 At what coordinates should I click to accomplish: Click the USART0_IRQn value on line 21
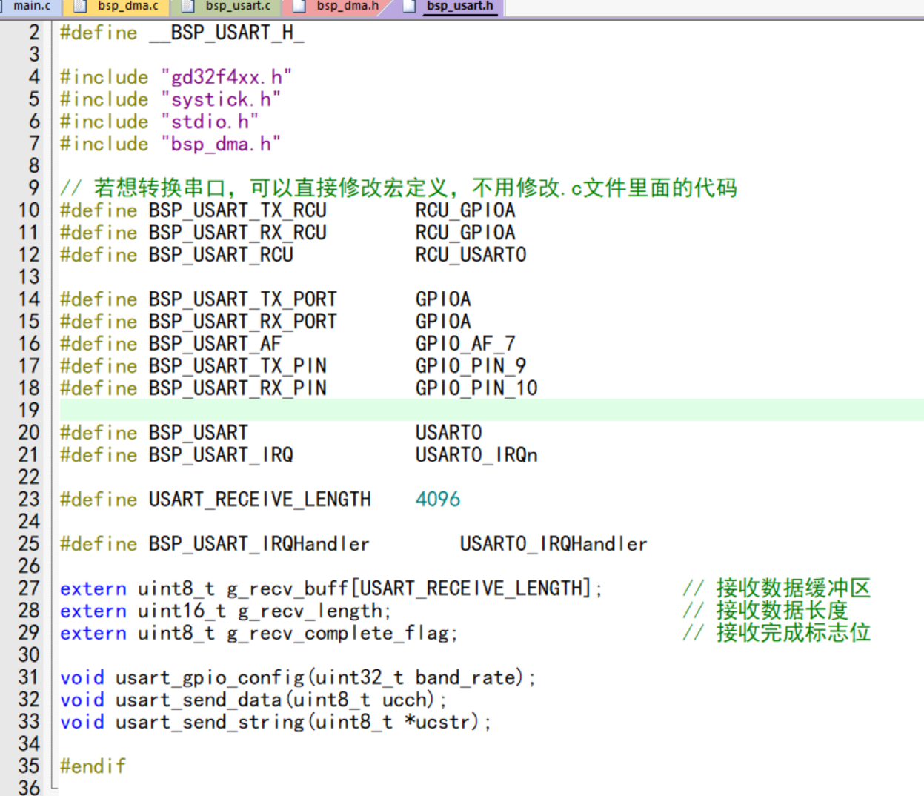[476, 454]
